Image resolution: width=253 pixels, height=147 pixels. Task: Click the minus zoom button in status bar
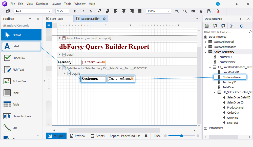(x=165, y=136)
